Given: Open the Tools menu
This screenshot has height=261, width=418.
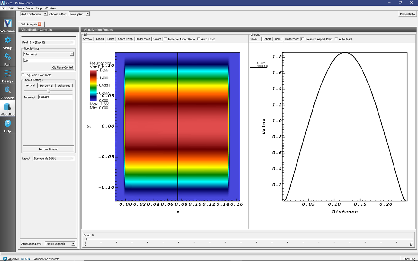Looking at the screenshot, I should [20, 8].
